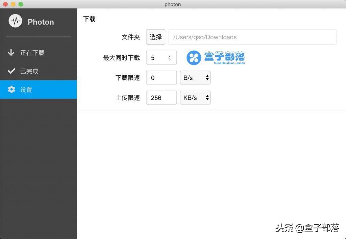Open the KB/s unit dropdown for 上传限速
The width and height of the screenshot is (346, 239).
coord(195,98)
